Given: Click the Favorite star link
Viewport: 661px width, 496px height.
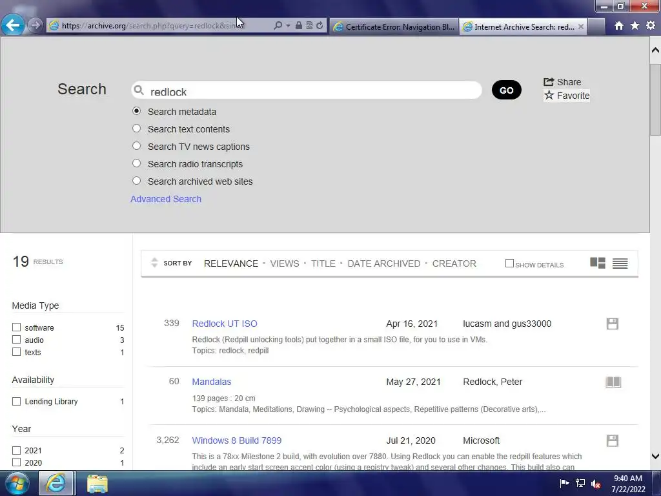Looking at the screenshot, I should tap(567, 96).
